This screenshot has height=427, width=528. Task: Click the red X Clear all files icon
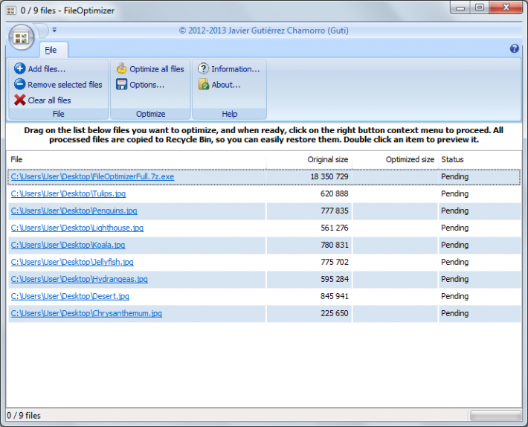(x=19, y=100)
